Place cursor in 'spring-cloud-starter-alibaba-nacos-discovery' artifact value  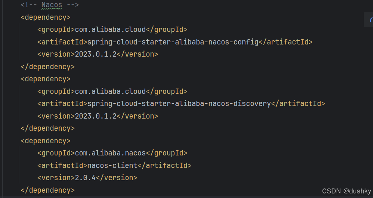(x=179, y=104)
